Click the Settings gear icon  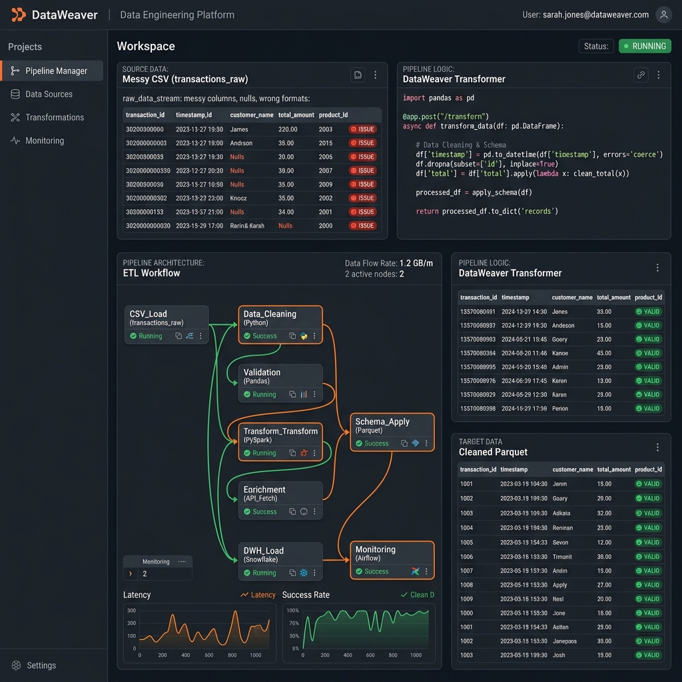(16, 665)
